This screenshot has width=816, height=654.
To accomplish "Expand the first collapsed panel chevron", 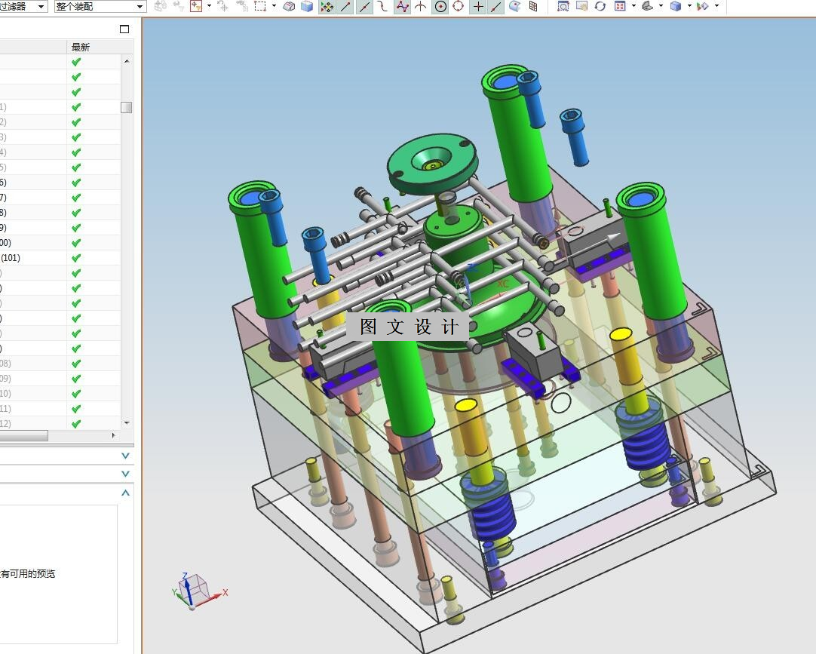I will pos(125,456).
